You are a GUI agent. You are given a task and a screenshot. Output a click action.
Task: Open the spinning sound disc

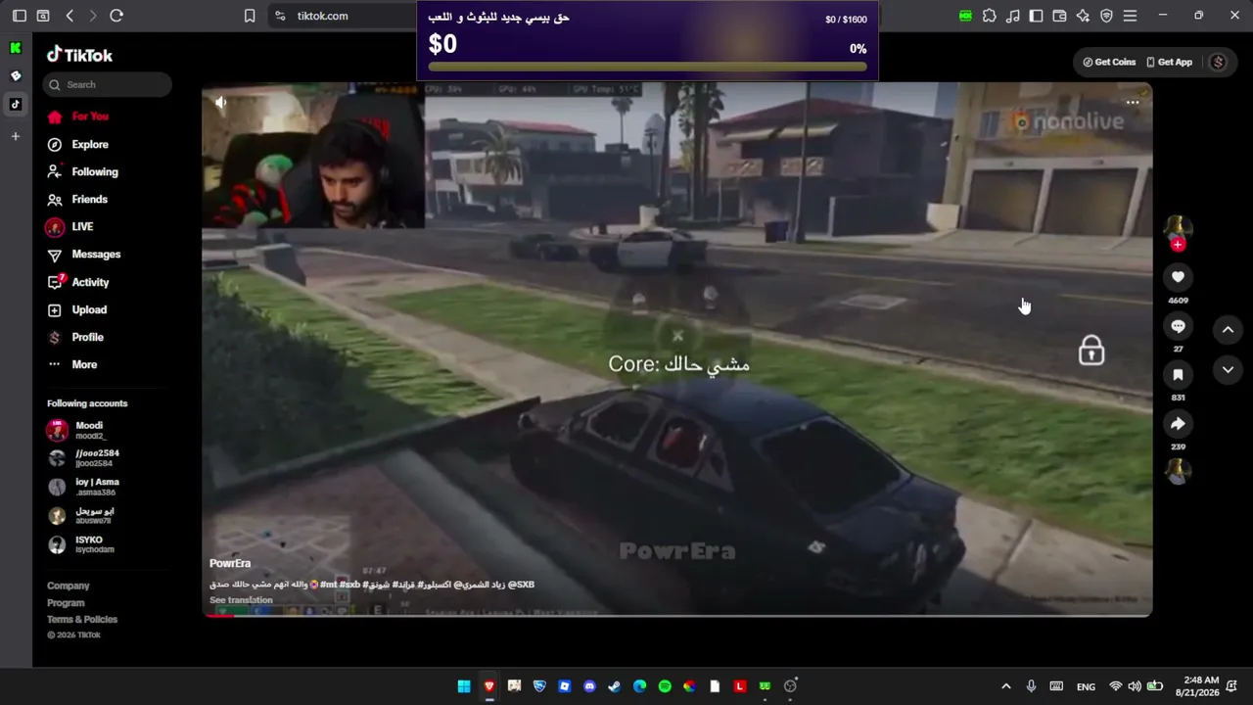(x=1178, y=472)
